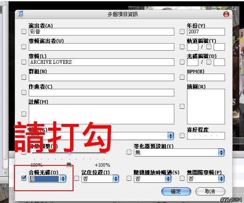The width and height of the screenshot is (244, 203).
Task: Tick the Album Artist (專輯演出者) checkbox
Action: pos(24,47)
